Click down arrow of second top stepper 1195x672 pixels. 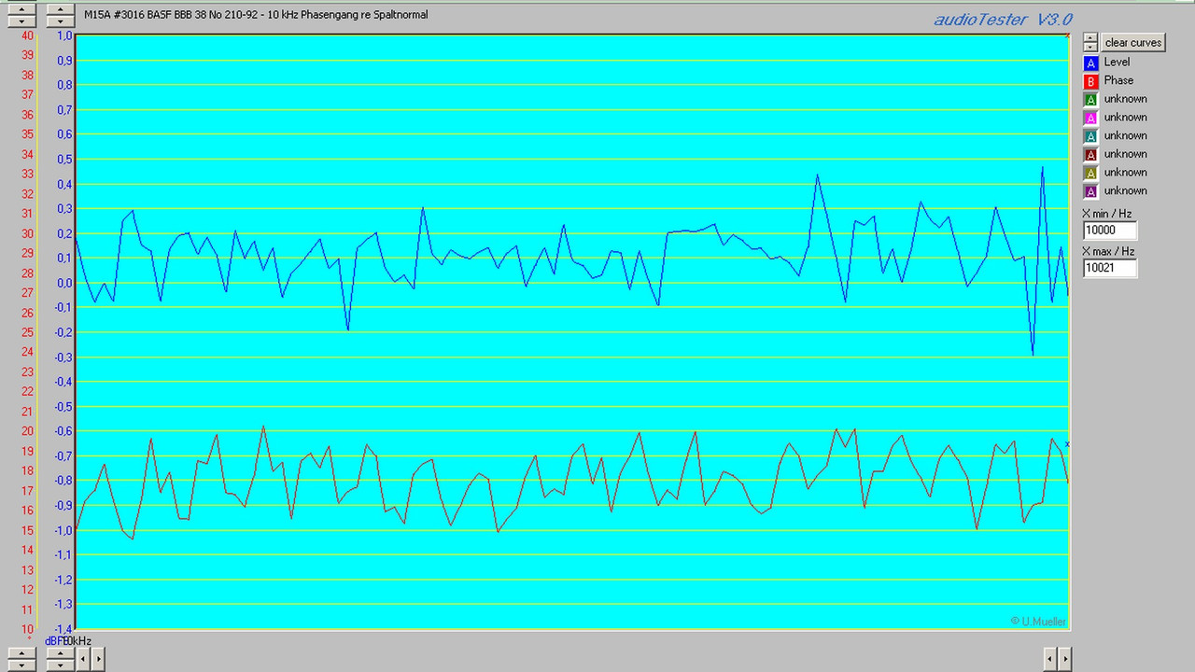(59, 20)
